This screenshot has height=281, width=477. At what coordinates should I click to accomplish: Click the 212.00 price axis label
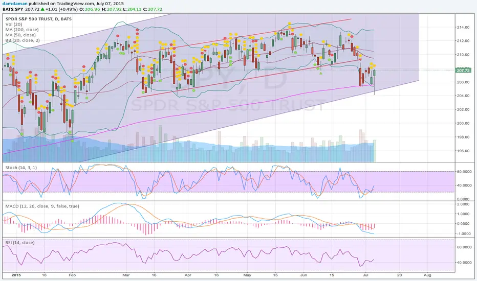(x=463, y=41)
